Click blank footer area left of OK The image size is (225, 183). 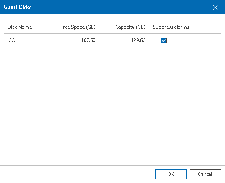[x=77, y=174]
